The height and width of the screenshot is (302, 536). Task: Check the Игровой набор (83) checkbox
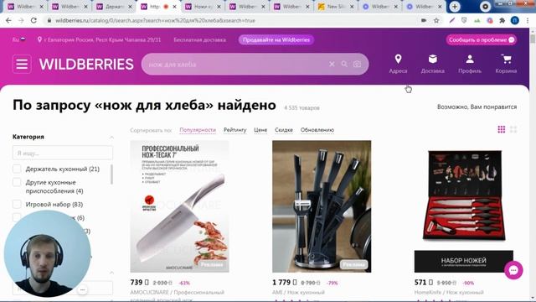pyautogui.click(x=17, y=204)
